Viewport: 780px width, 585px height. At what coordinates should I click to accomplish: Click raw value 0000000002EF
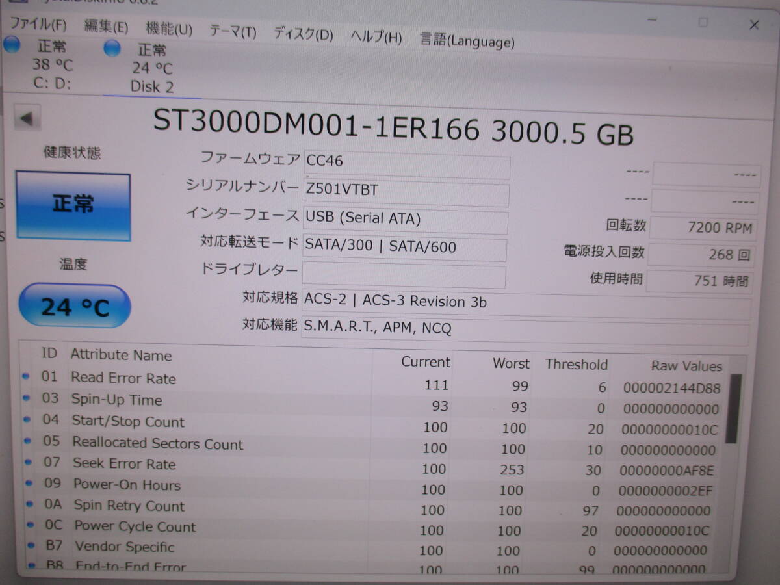click(665, 491)
